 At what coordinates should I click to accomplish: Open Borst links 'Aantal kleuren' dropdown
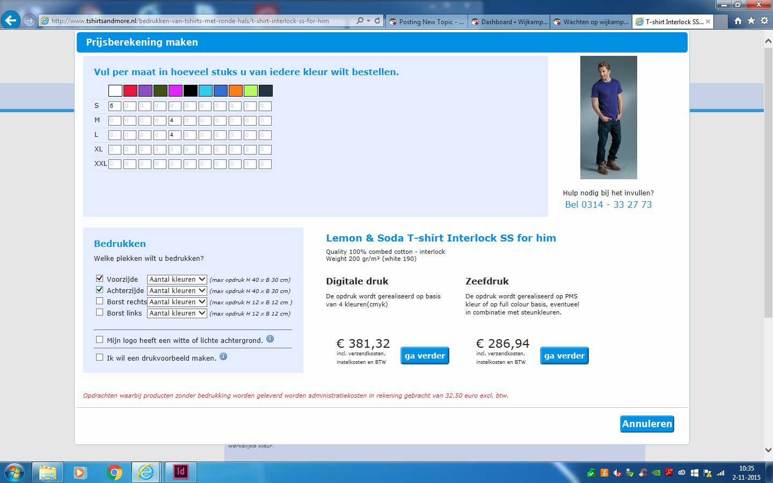tap(177, 313)
